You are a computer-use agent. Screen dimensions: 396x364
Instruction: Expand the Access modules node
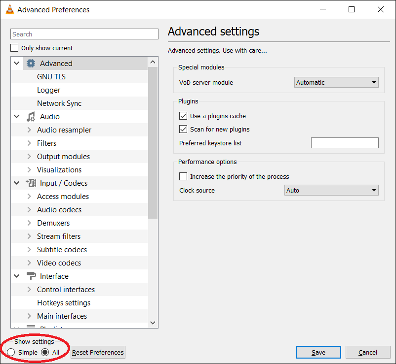pyautogui.click(x=29, y=196)
